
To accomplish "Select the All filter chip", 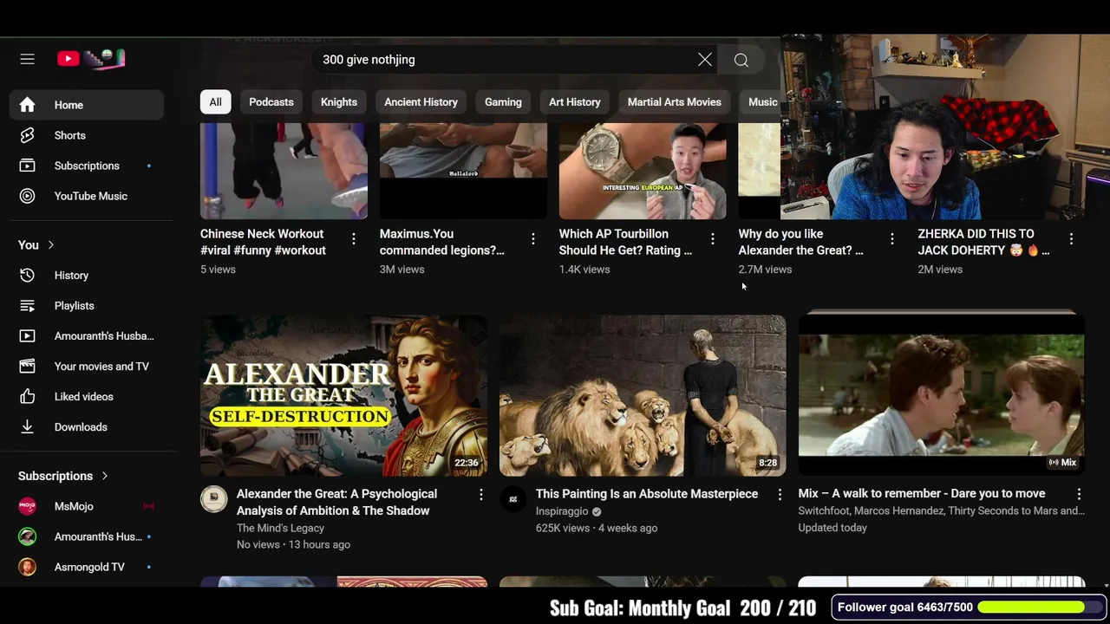I will pyautogui.click(x=215, y=102).
